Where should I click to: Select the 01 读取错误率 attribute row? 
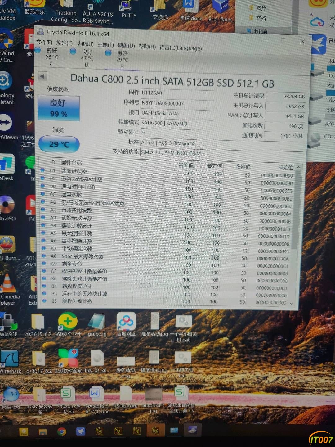click(x=167, y=173)
